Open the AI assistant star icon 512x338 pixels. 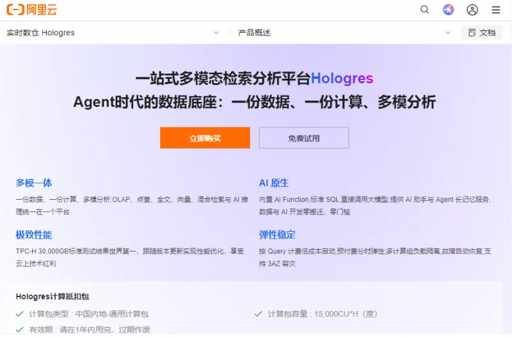point(449,10)
